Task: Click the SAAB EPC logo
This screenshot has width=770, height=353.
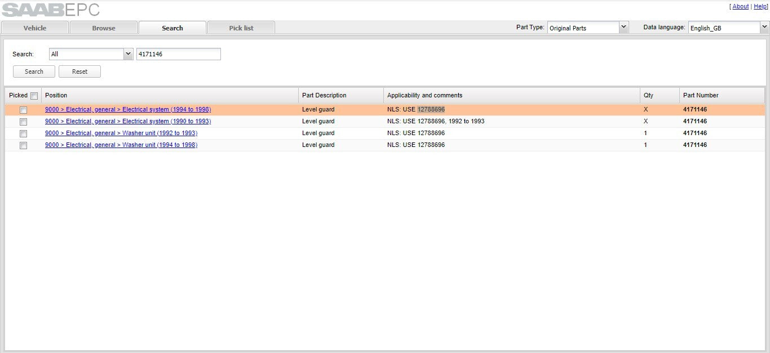Action: (x=51, y=10)
